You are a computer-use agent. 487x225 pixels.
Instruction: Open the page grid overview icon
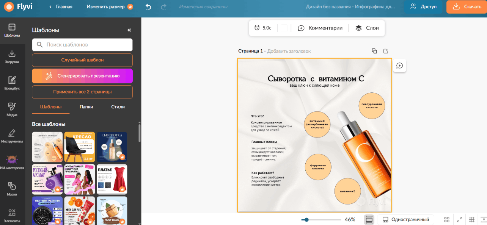coord(447,220)
